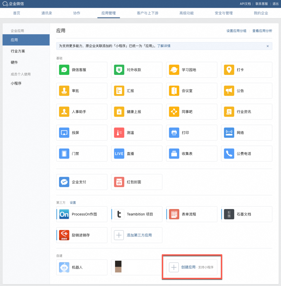
Task: Open the ProcessOn作图 icon
Action: point(64,214)
